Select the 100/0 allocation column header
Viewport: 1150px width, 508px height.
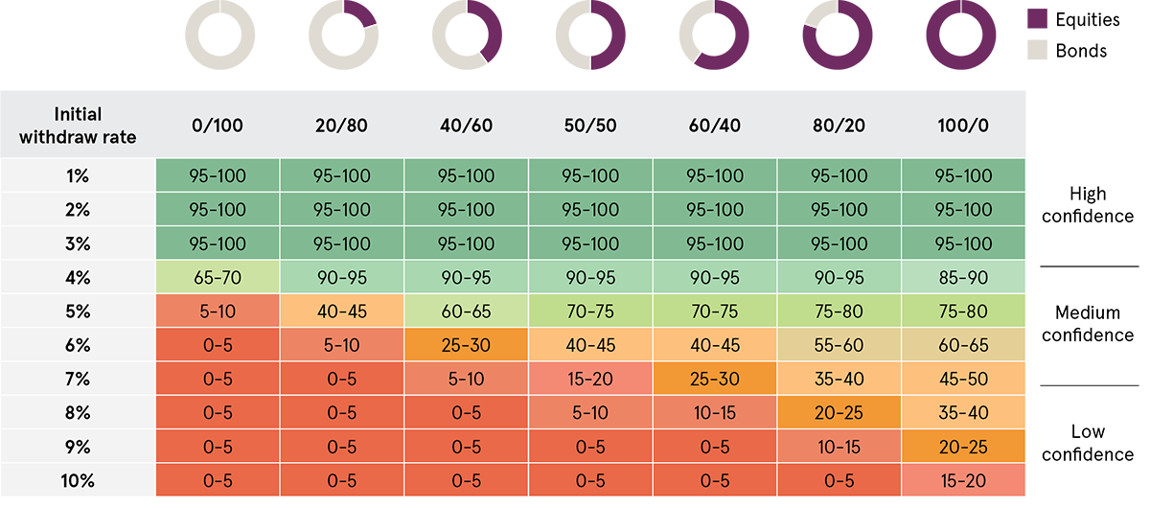(963, 126)
